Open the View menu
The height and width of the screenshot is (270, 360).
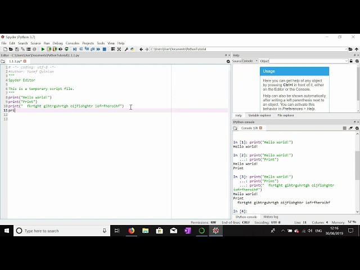coord(111,43)
